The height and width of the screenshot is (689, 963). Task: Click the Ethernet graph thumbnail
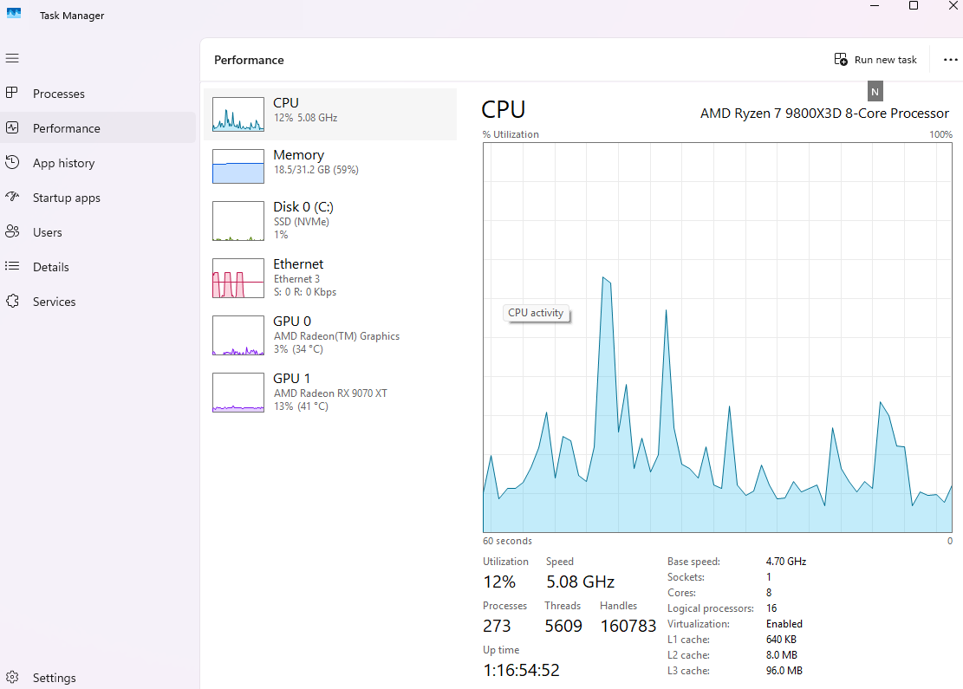click(238, 278)
